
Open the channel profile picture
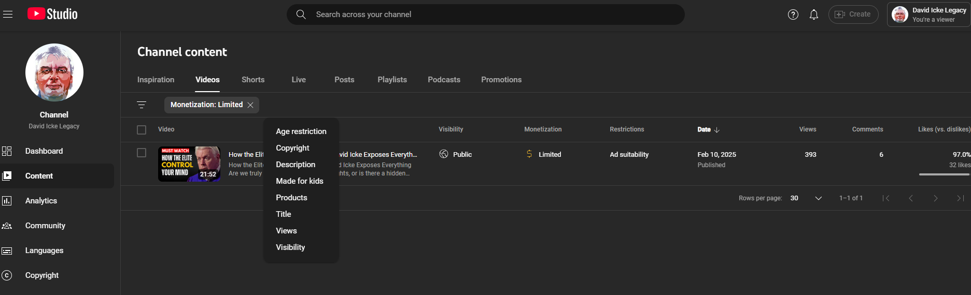click(54, 72)
